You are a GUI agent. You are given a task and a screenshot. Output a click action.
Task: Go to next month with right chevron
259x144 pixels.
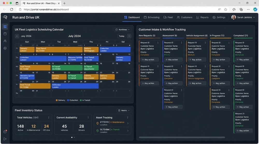(129, 36)
